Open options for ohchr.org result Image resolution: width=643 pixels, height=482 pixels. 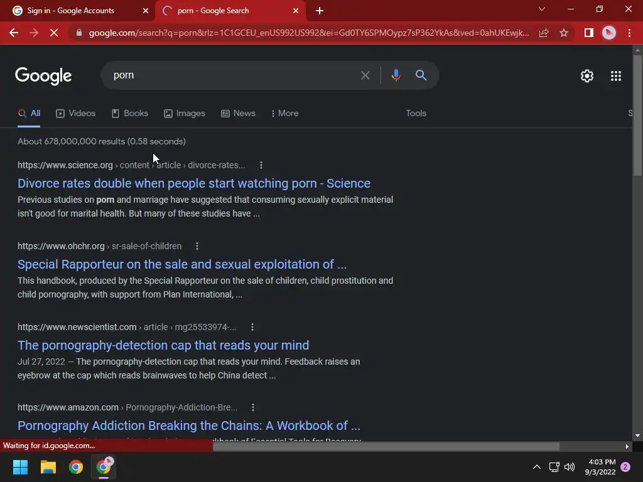pos(197,246)
